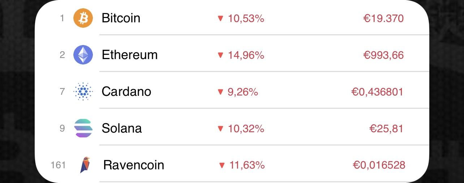Open the Ravencoin coin name
Screen dimensions: 464x183
(133, 165)
